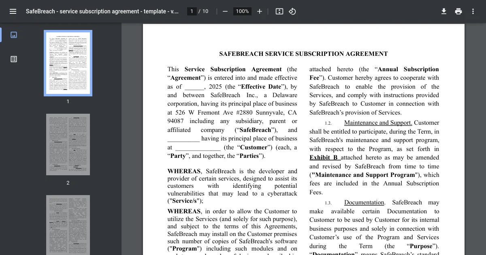Viewport: 486px width, 255px height.
Task: Download the PDF file
Action: [x=444, y=11]
